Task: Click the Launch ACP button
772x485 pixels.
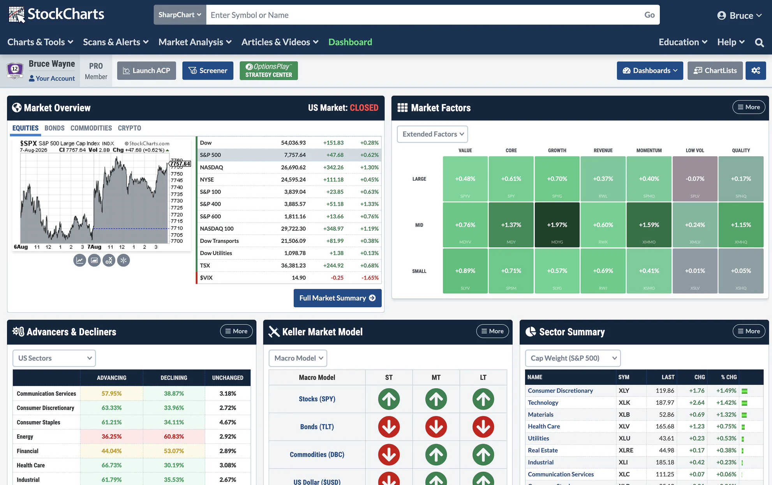Action: click(146, 71)
